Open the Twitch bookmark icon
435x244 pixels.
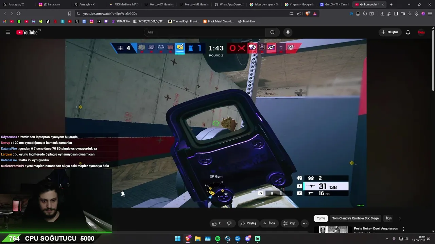pyautogui.click(x=106, y=21)
